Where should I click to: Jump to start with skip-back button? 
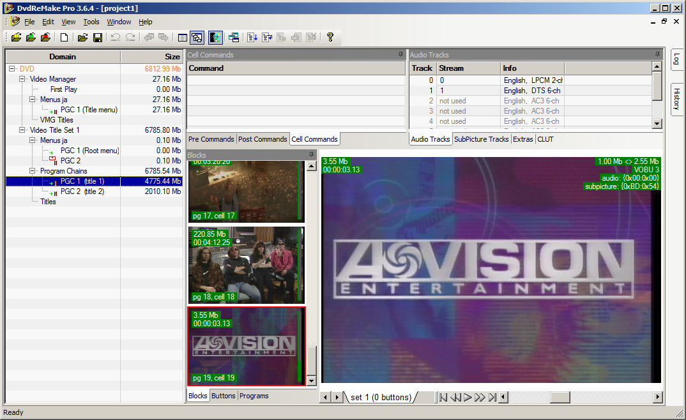[443, 397]
